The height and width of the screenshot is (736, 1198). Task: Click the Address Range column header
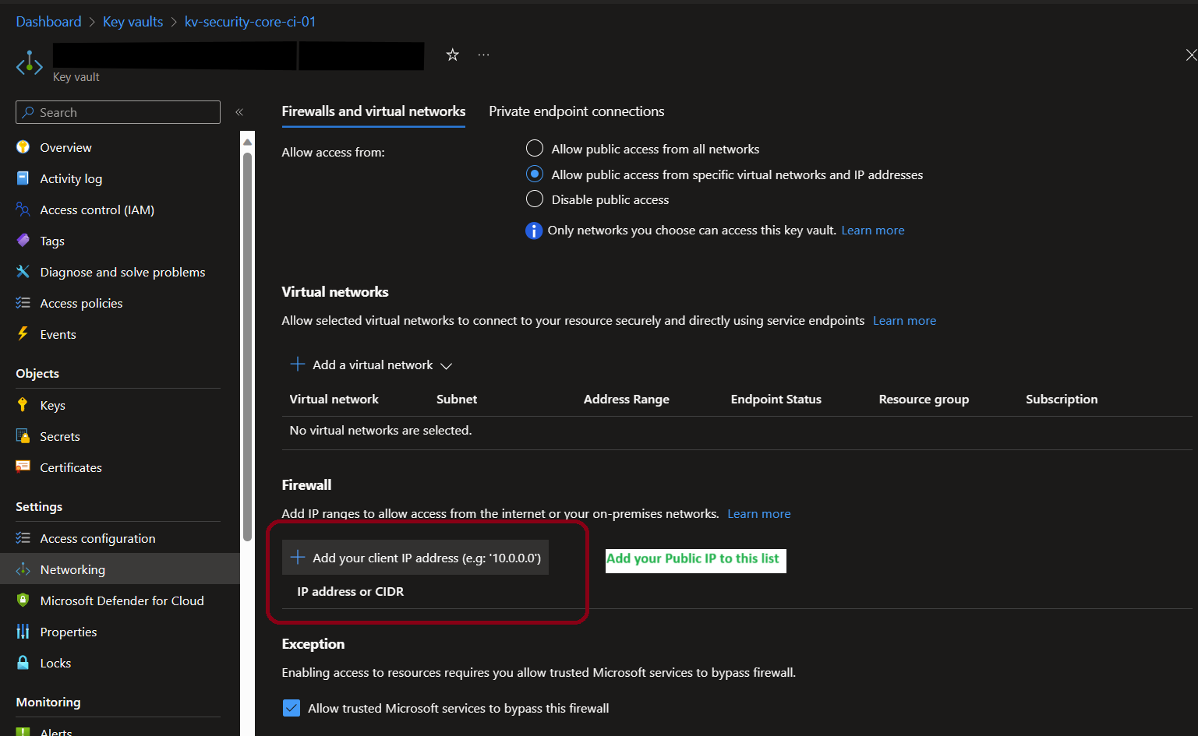click(627, 399)
